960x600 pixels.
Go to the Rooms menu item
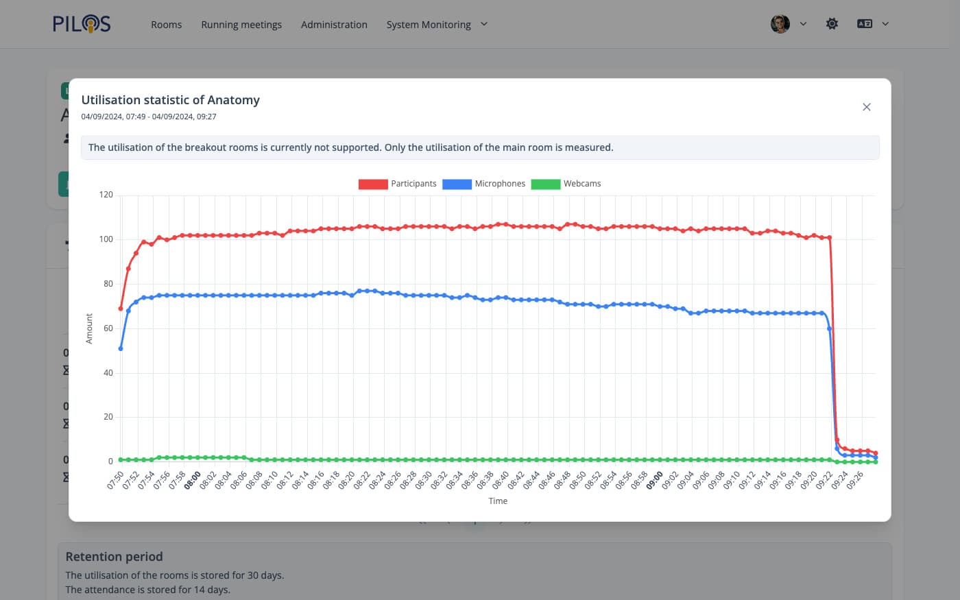click(x=166, y=25)
